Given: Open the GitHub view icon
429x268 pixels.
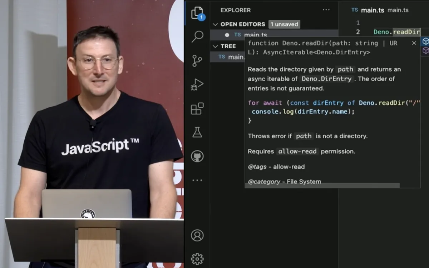Looking at the screenshot, I should point(197,156).
